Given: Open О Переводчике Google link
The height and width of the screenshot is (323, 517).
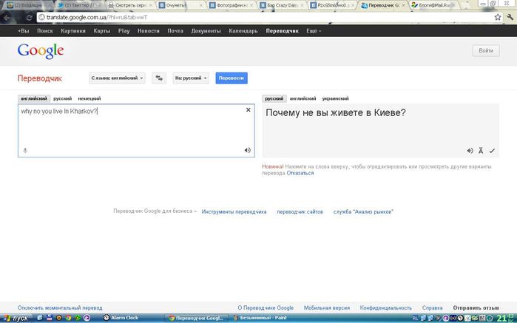Looking at the screenshot, I should [x=266, y=307].
